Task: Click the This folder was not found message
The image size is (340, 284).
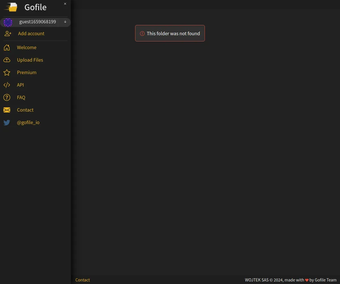Action: point(173,34)
